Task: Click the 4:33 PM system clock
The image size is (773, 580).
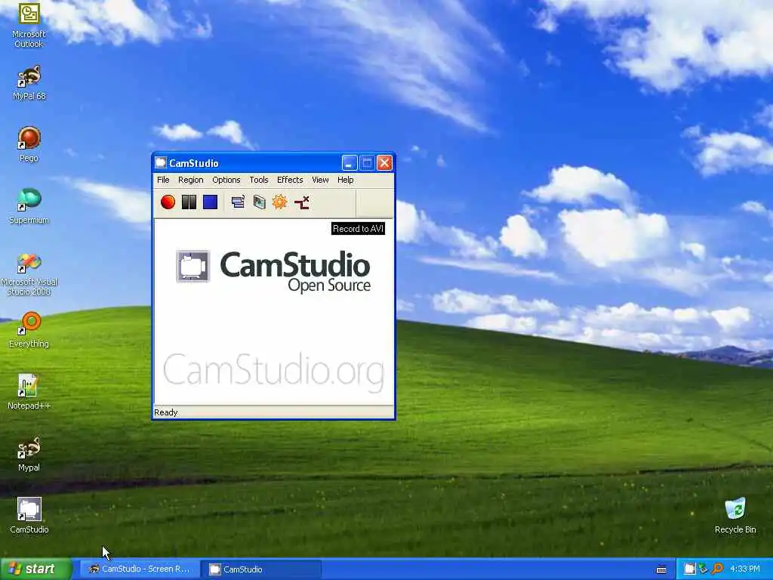Action: 745,569
